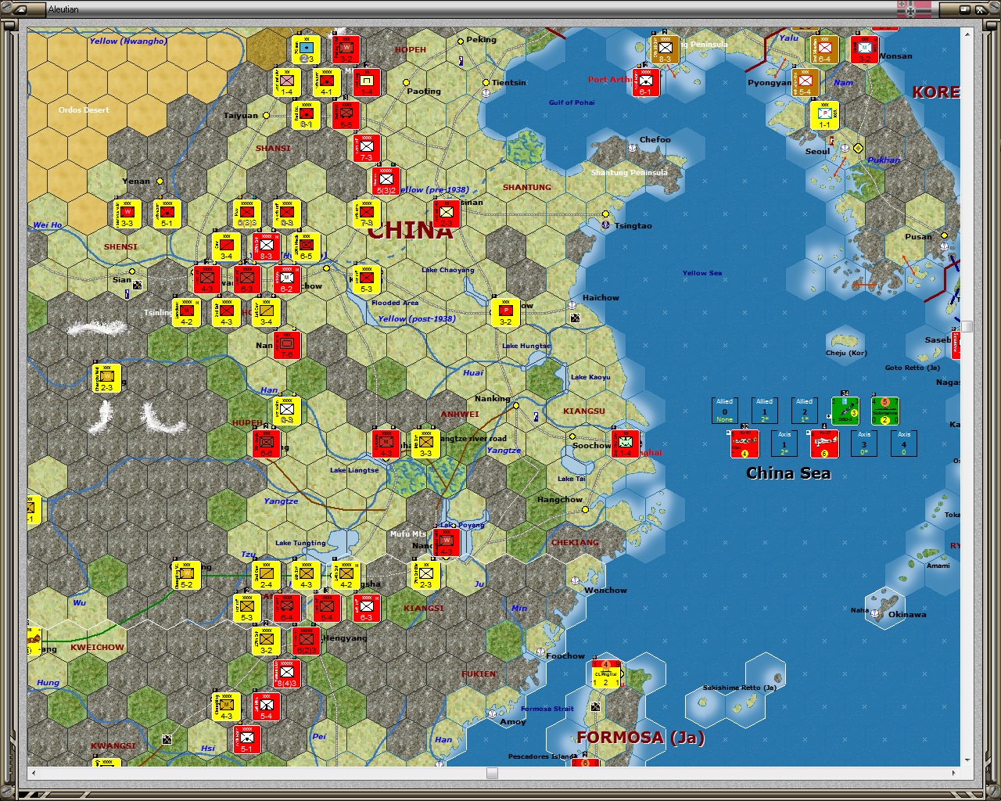
Task: Click the 'KWEICHOW' province label
Action: pyautogui.click(x=98, y=648)
